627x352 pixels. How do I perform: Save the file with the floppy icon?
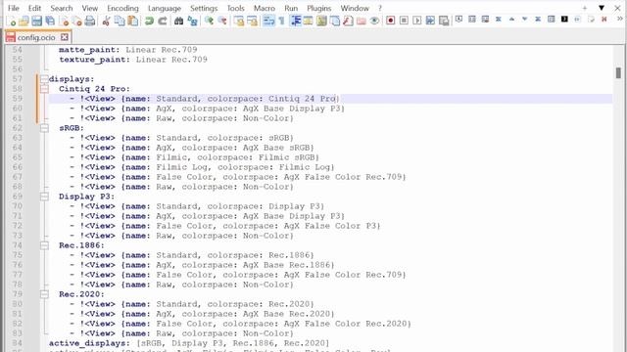[37, 21]
